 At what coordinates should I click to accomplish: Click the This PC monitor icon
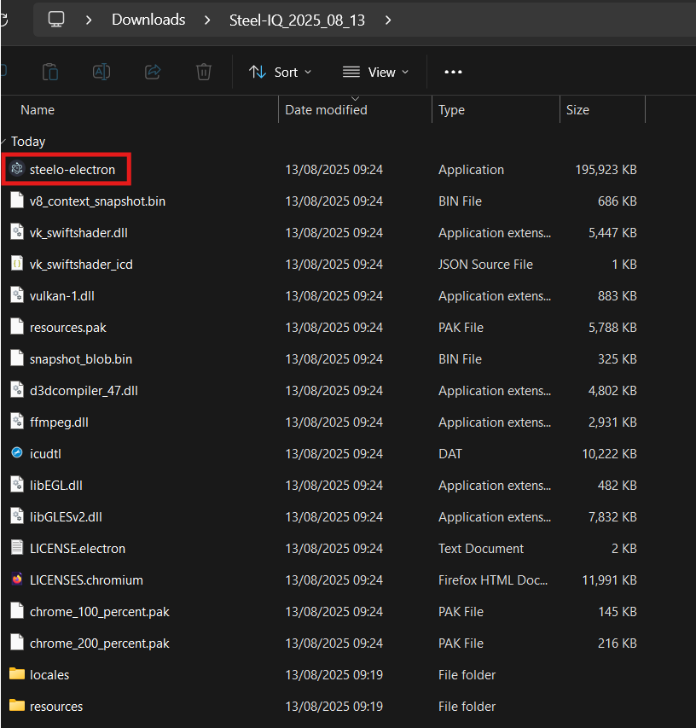click(x=56, y=20)
